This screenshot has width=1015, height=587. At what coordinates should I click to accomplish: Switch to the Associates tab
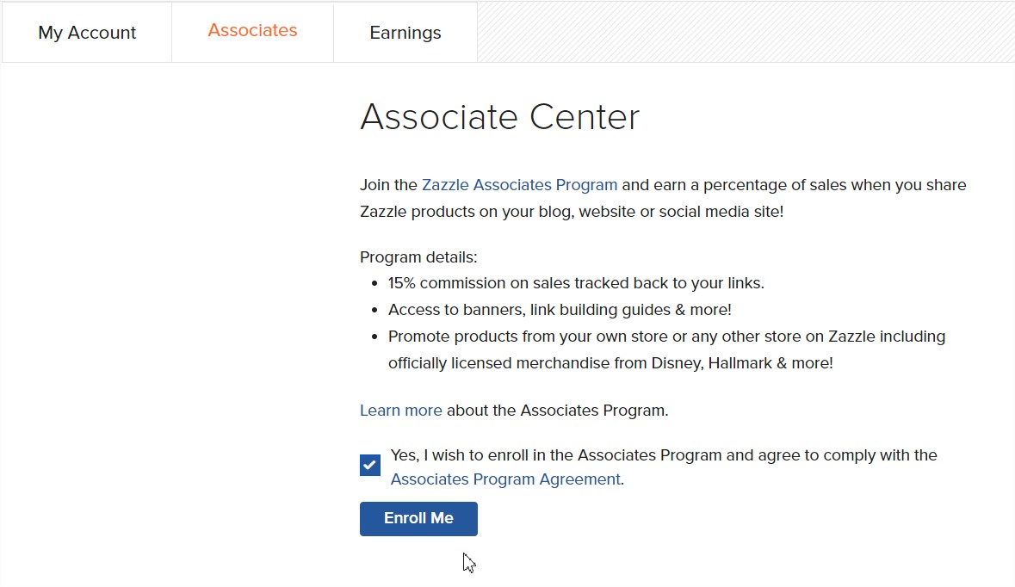[252, 30]
